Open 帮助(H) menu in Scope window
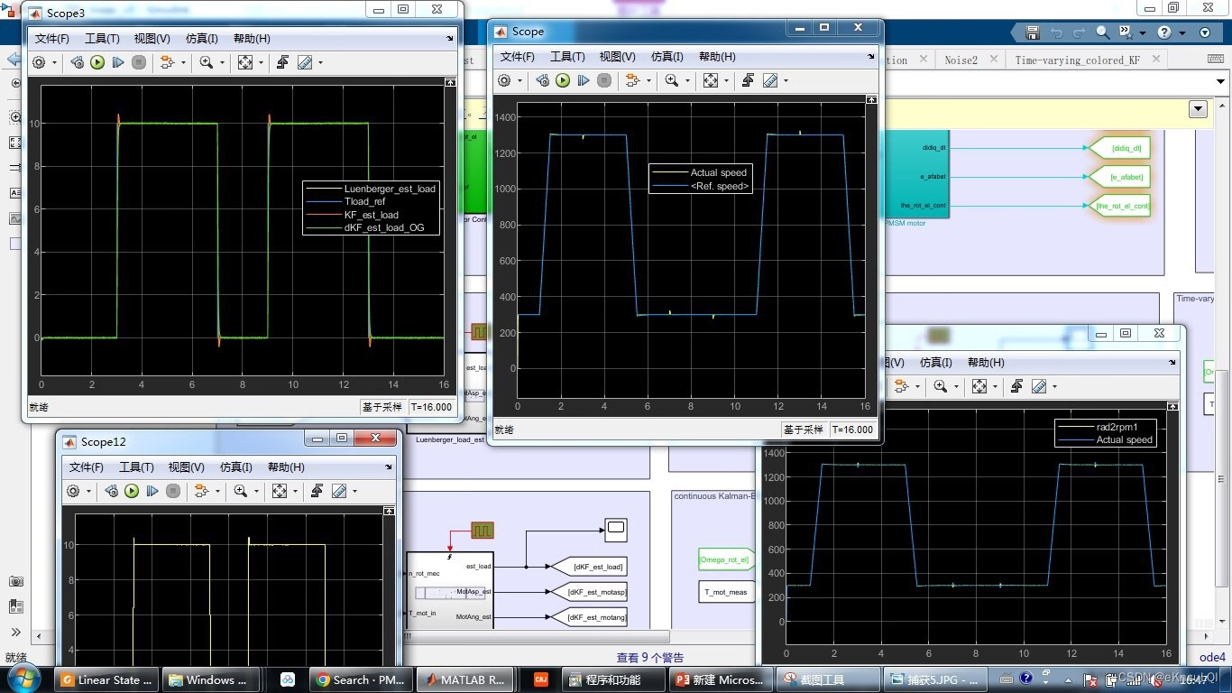The height and width of the screenshot is (693, 1232). [717, 57]
